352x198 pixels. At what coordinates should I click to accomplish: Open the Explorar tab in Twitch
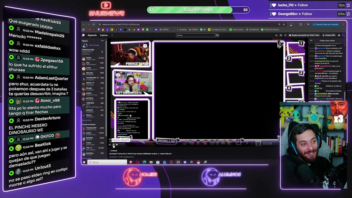104,35
